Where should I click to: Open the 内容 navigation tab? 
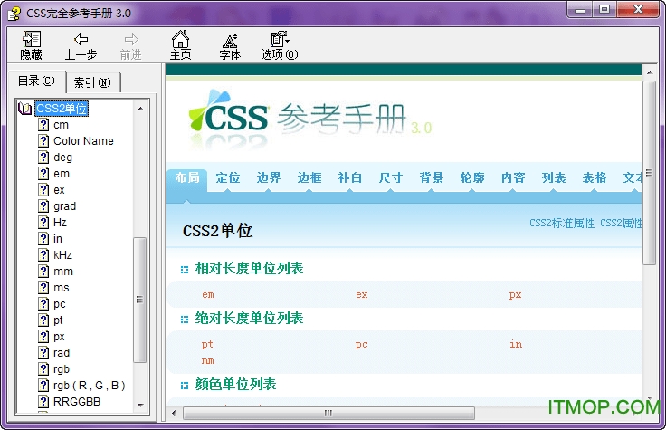tap(513, 177)
